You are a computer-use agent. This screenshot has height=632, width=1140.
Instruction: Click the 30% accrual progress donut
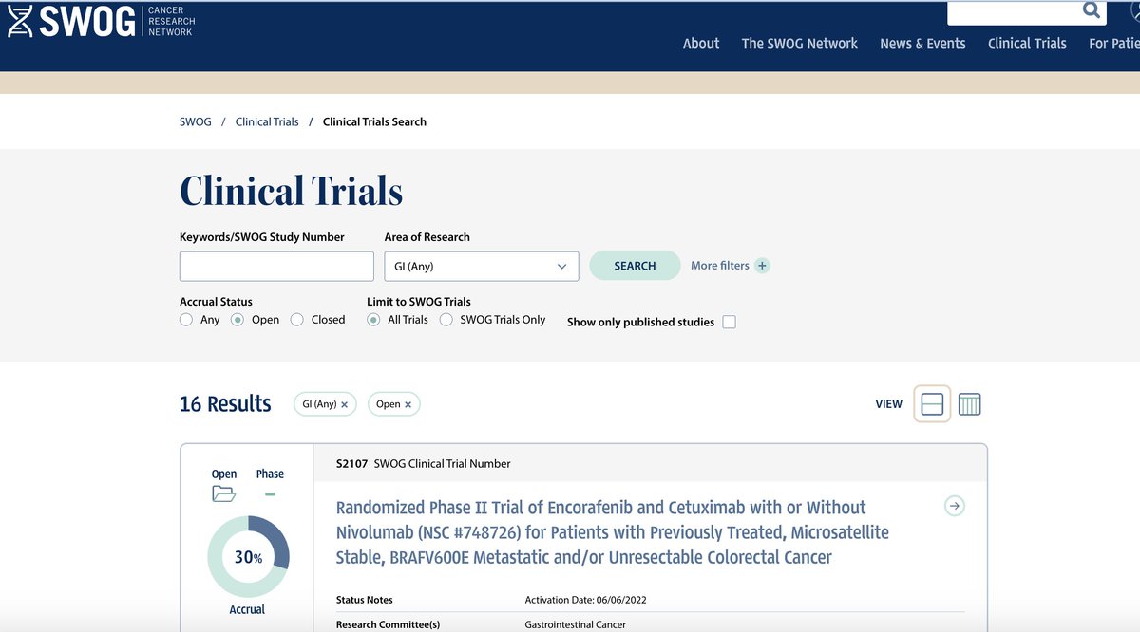(248, 557)
